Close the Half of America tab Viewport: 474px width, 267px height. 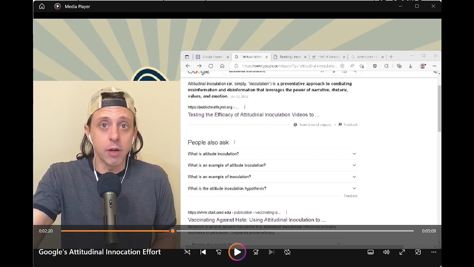click(x=344, y=57)
